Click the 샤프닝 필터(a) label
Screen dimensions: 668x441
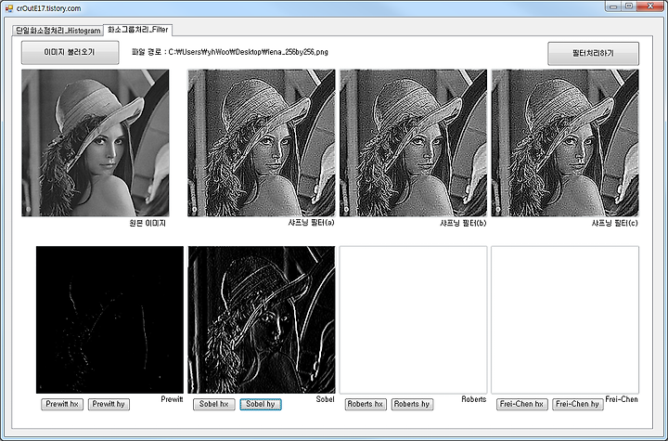312,222
